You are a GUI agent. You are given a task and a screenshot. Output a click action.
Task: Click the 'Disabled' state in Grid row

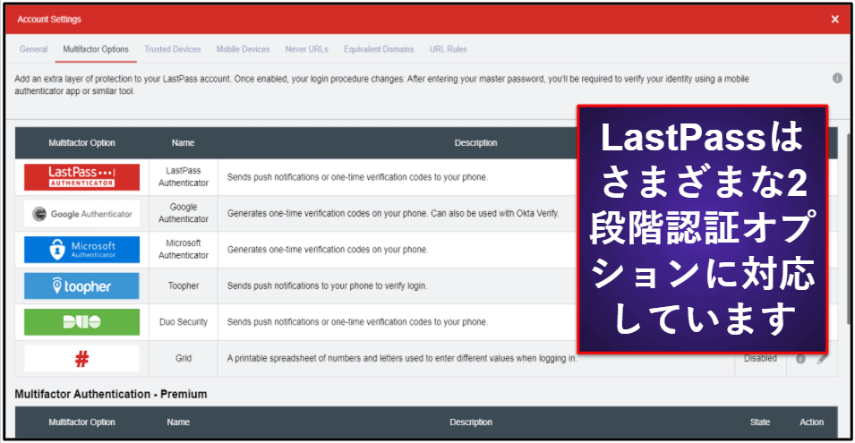(760, 359)
